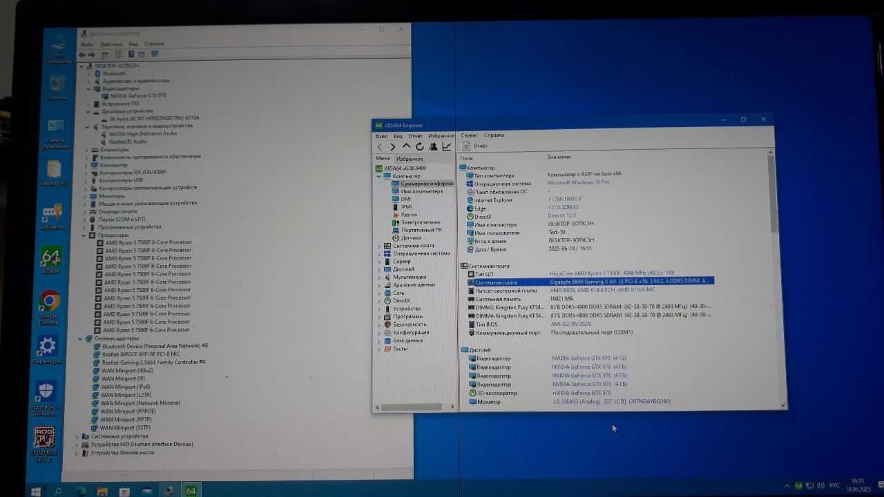Select IPMI tree item

(401, 206)
